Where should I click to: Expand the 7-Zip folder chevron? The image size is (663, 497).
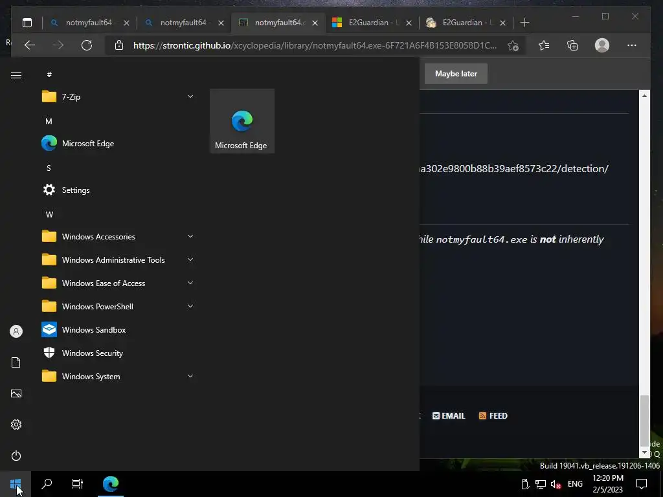click(190, 97)
